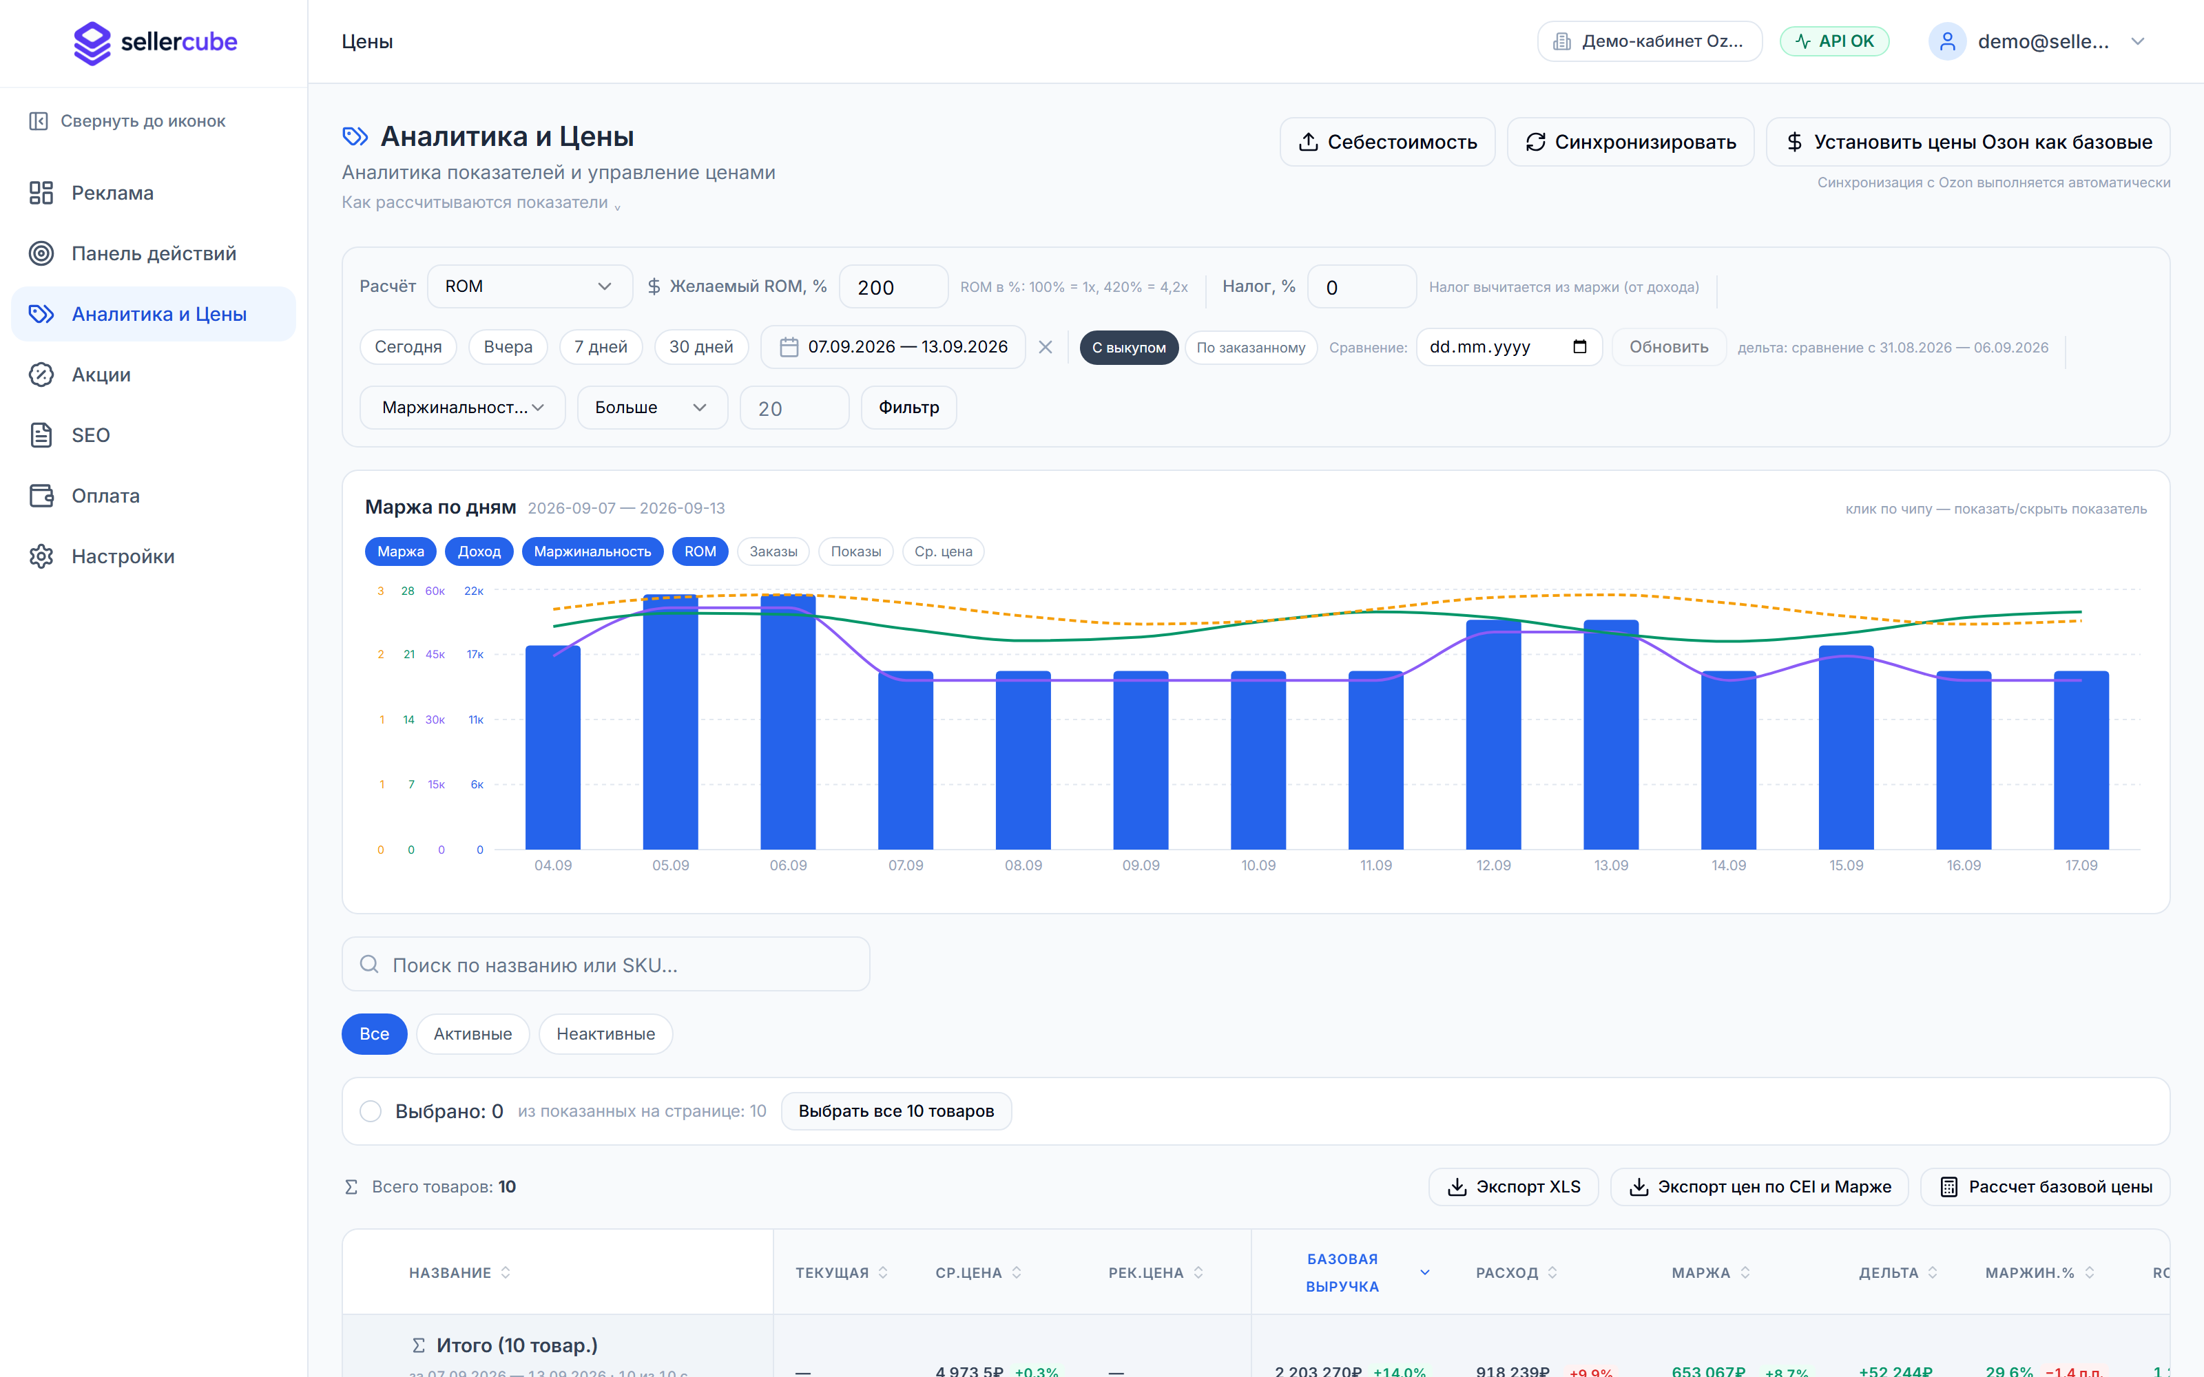Toggle the Маржа chart chip
Screen dimensions: 2204x1377
point(401,551)
